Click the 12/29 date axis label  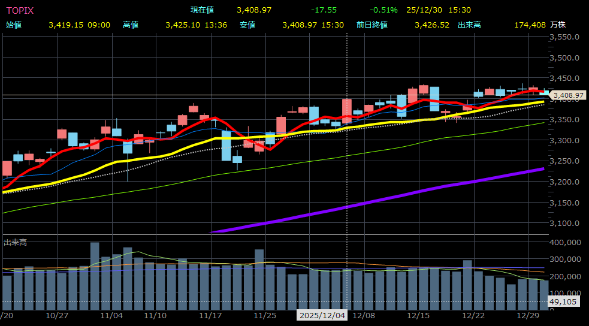point(528,315)
